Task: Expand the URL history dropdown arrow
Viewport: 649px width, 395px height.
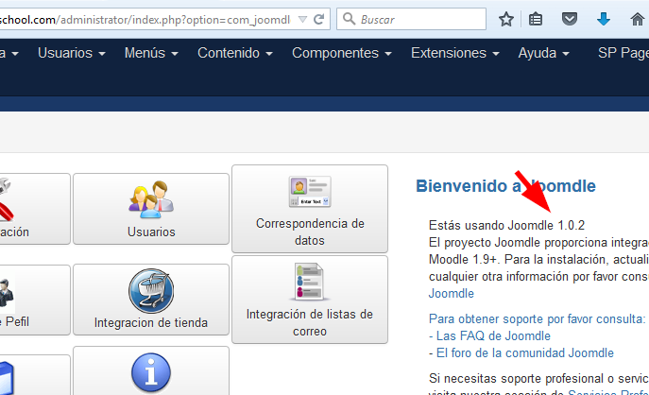Action: point(301,19)
